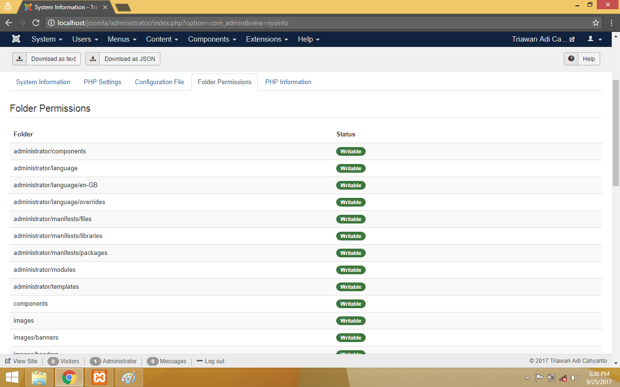
Task: Expand the Components dropdown menu
Action: coord(212,39)
